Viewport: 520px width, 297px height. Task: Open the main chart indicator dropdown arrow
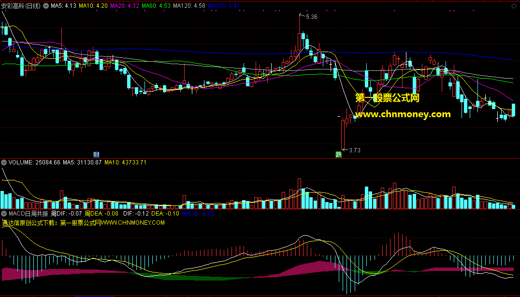click(x=46, y=6)
